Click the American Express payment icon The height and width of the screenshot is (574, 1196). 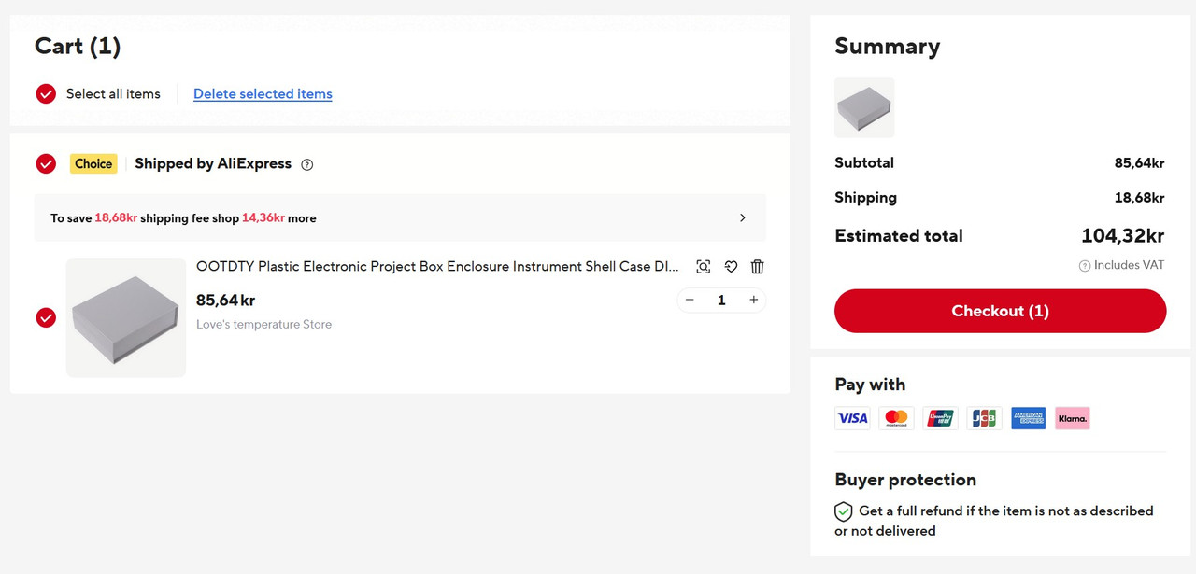pos(1028,418)
